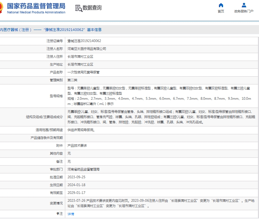Click the 数据查询 search document icon

[x=79, y=8]
